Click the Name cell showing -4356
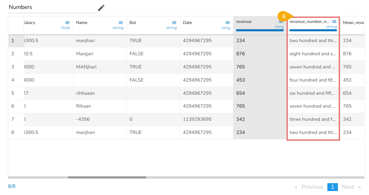 (x=83, y=119)
